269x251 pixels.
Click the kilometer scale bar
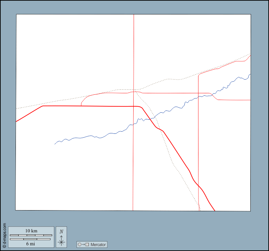pyautogui.click(x=31, y=235)
